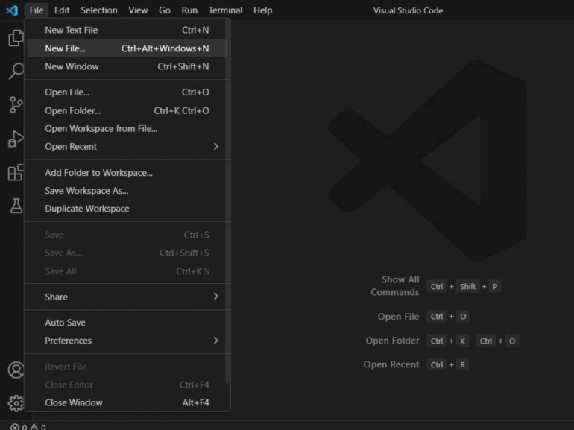574x430 pixels.
Task: Click the Shift keycap in Show All Commands
Action: (467, 287)
